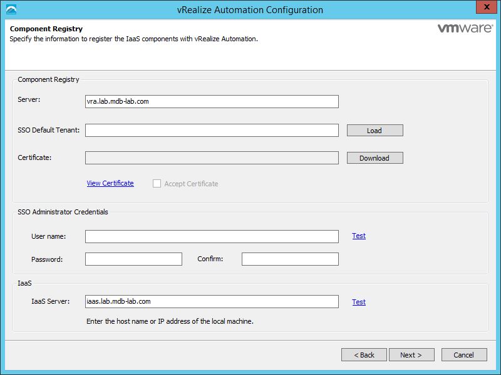The image size is (501, 375).
Task: Go back with the < Back button
Action: pos(364,355)
